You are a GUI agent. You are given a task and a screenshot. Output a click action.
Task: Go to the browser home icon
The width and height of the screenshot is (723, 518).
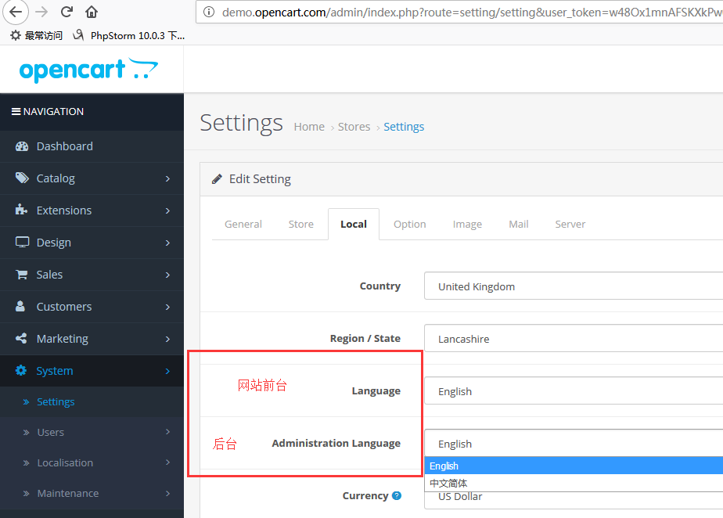point(92,12)
